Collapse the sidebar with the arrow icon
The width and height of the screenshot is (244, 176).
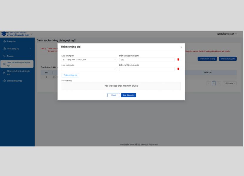32,34
